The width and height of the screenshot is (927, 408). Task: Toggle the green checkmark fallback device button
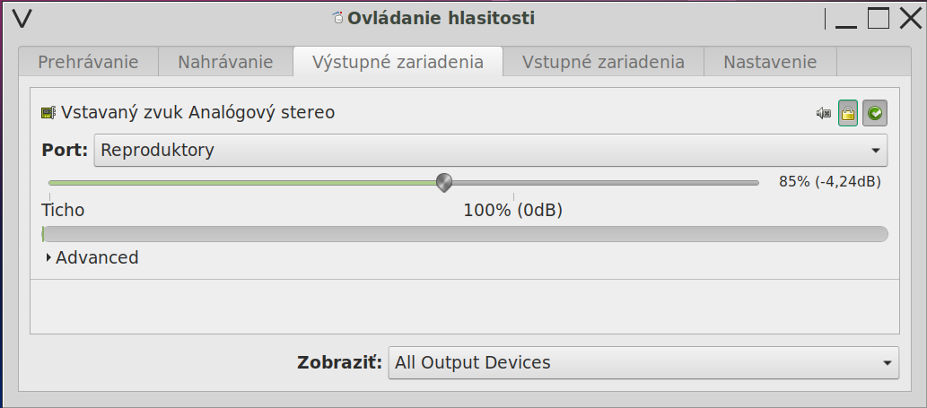(874, 113)
